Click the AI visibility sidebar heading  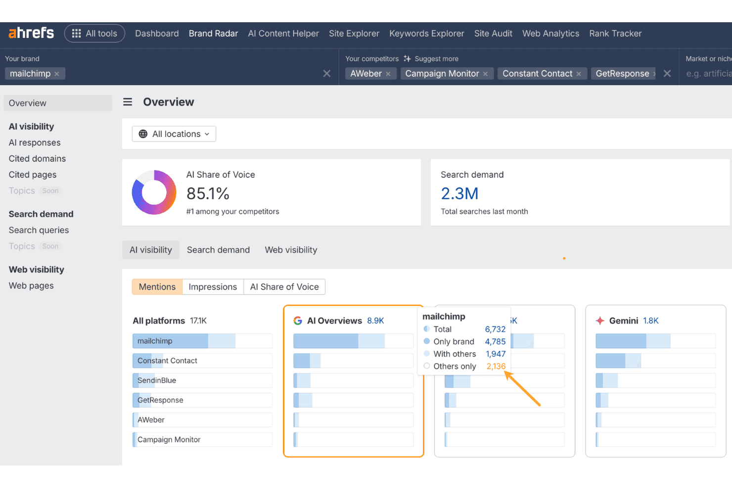pyautogui.click(x=31, y=127)
